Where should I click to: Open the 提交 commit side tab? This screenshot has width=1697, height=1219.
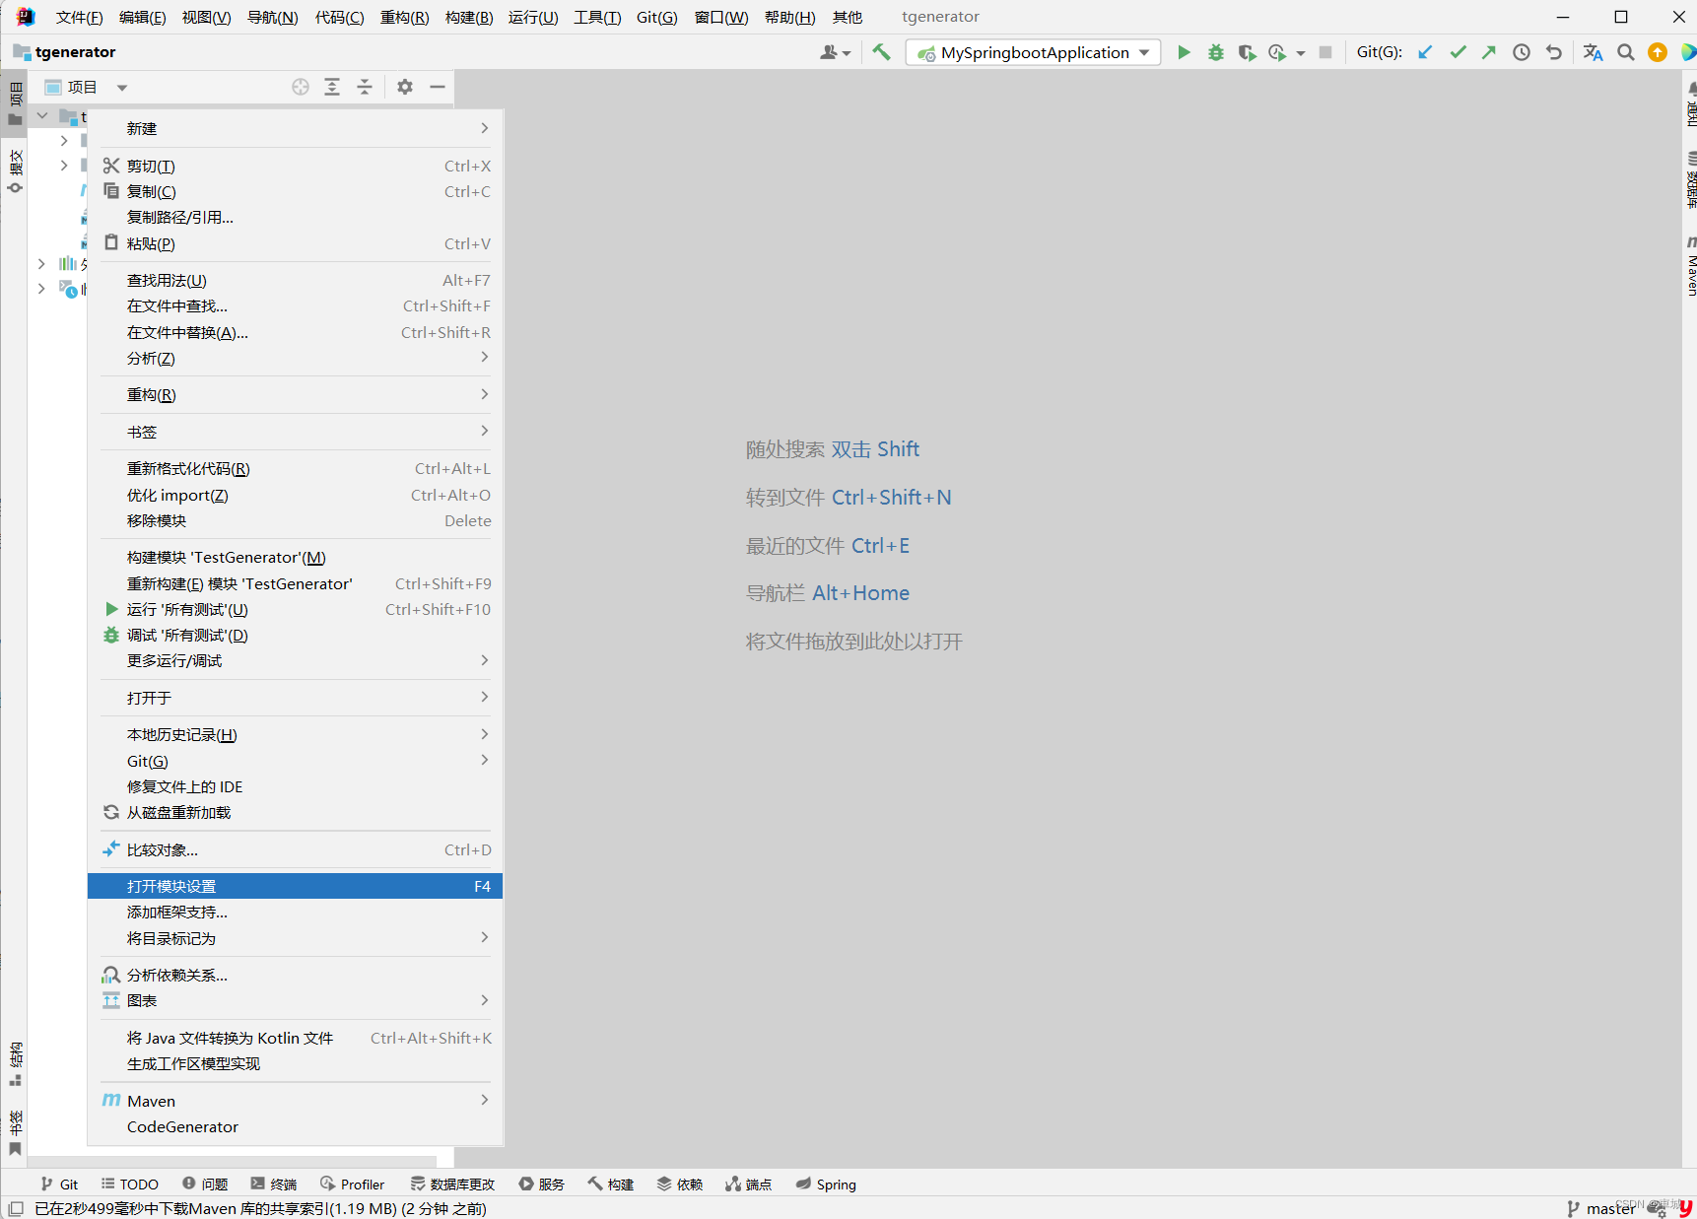[x=15, y=170]
